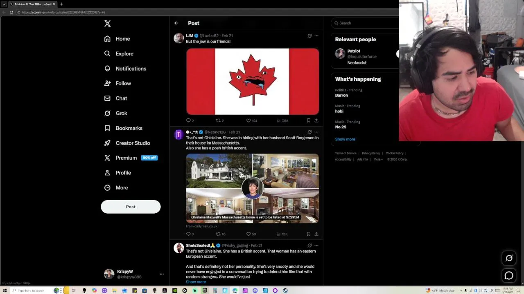Open the 'From dailymail.co.uk' source link
This screenshot has height=294, width=524.
pyautogui.click(x=202, y=226)
